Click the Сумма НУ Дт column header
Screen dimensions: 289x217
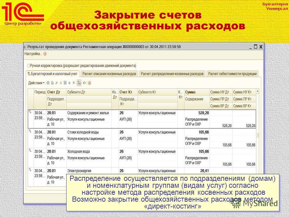coord(221,92)
